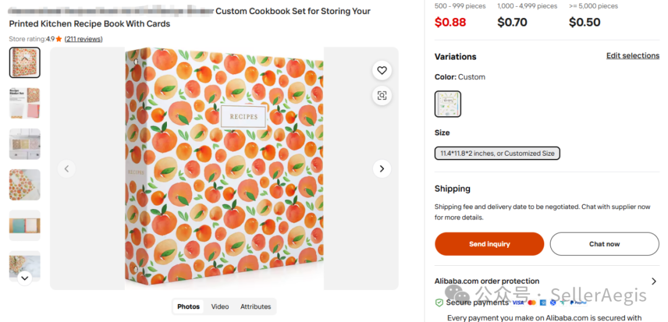The height and width of the screenshot is (322, 668).
Task: Click the green secure payments shield icon
Action: point(439,303)
